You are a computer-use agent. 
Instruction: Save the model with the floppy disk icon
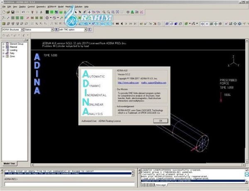[13, 12]
